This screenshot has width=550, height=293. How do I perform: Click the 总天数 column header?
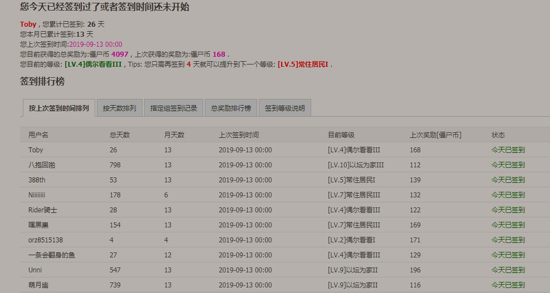(120, 135)
